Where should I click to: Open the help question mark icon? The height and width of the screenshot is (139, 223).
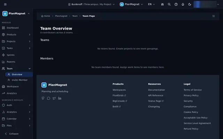pyautogui.click(x=176, y=4)
